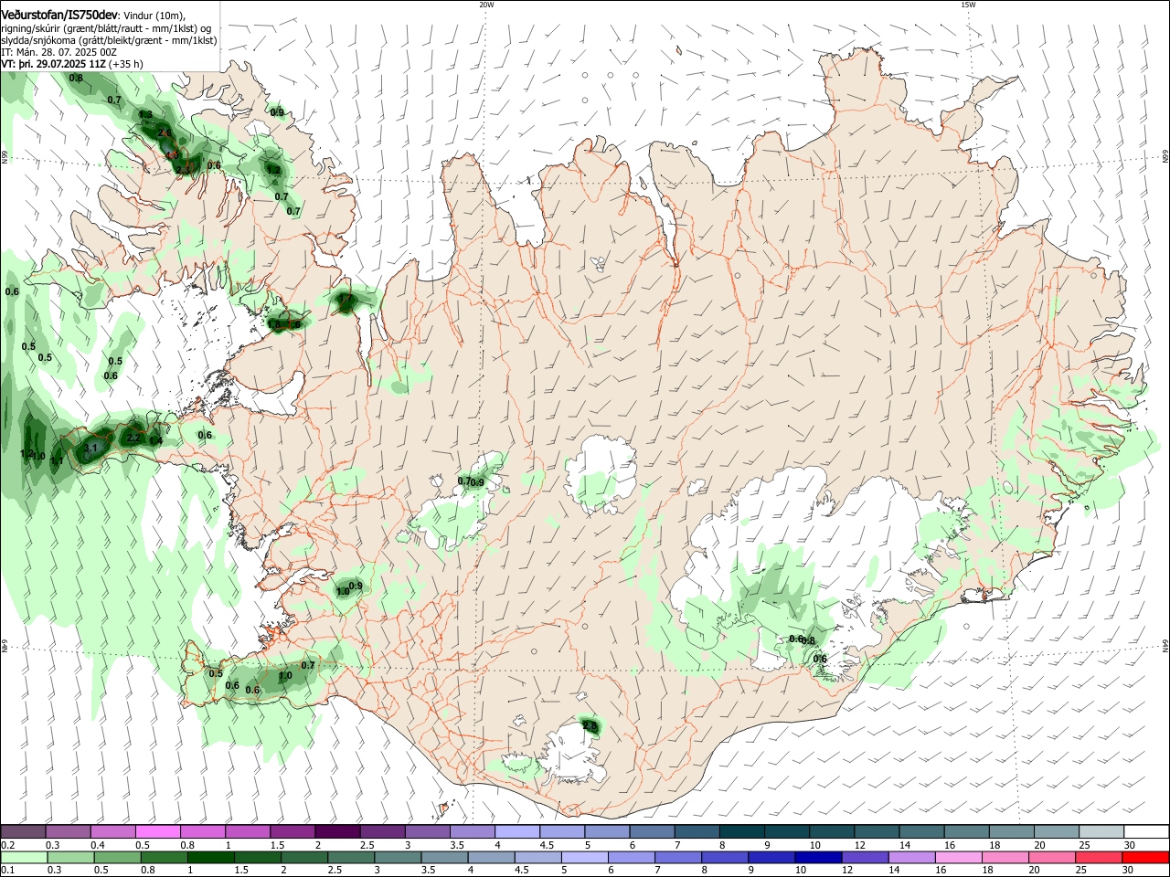Click the light periwinkle swatch labeled 5, lower row
The image size is (1170, 877).
[583, 857]
